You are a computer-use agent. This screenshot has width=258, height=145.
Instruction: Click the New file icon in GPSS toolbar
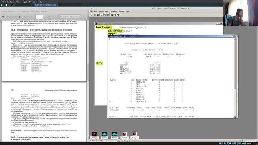92,15
